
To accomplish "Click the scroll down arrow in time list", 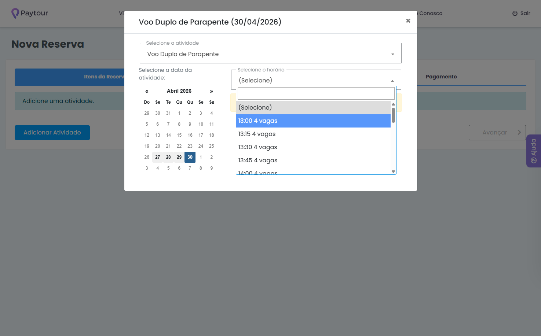I will tap(393, 171).
